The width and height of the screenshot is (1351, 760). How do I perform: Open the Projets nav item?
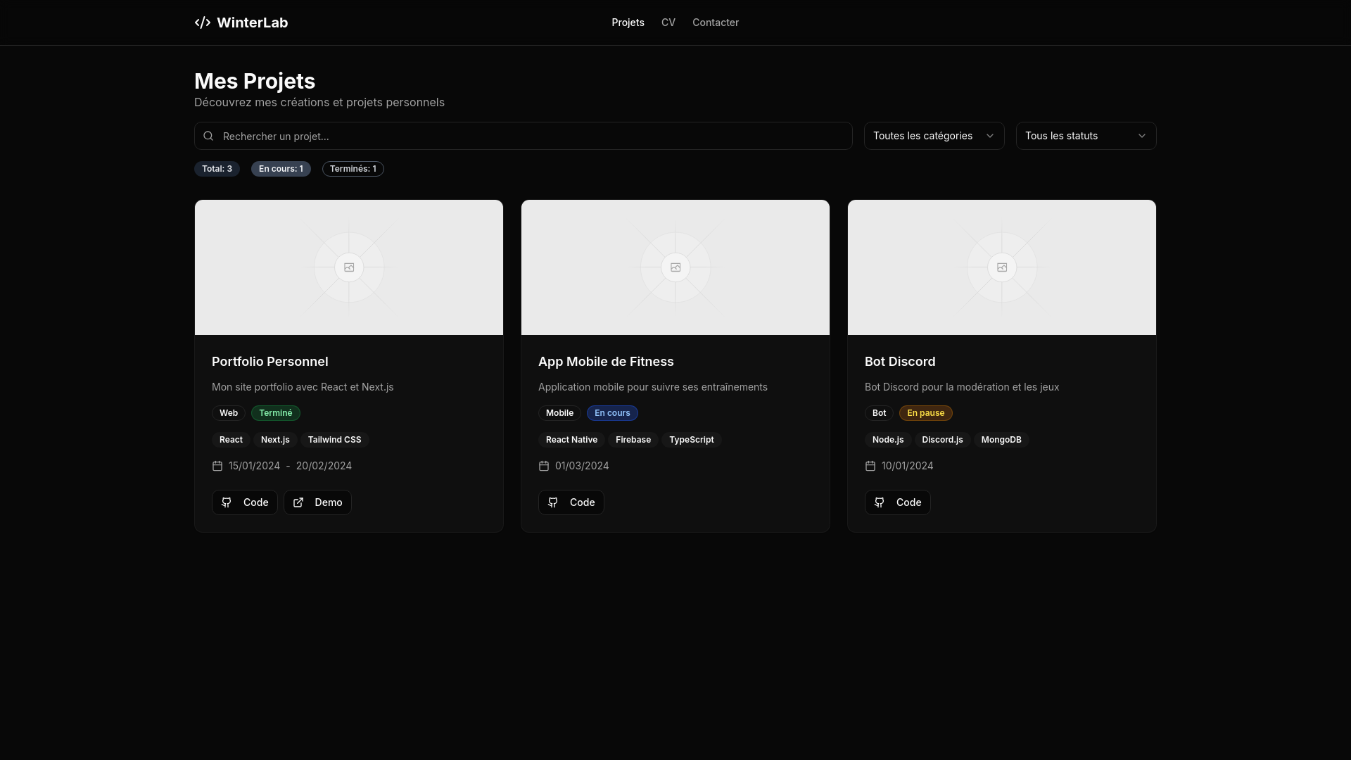(628, 23)
